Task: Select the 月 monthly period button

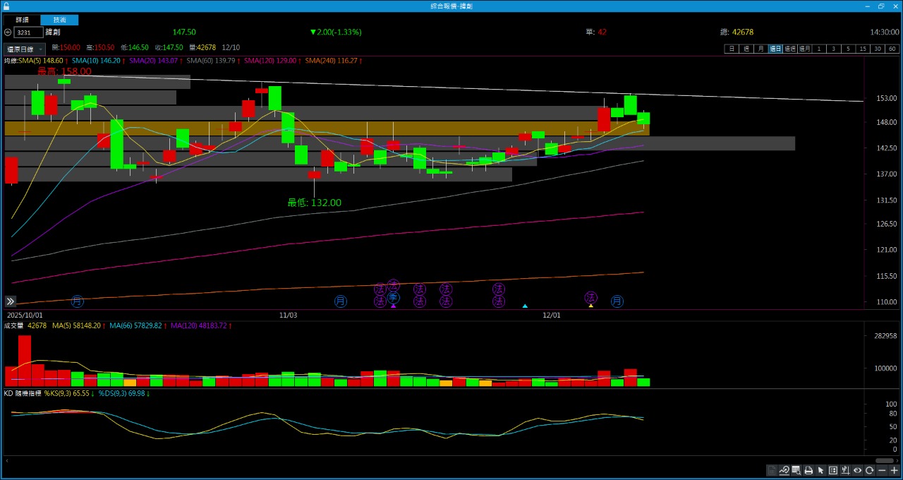Action: click(x=760, y=49)
